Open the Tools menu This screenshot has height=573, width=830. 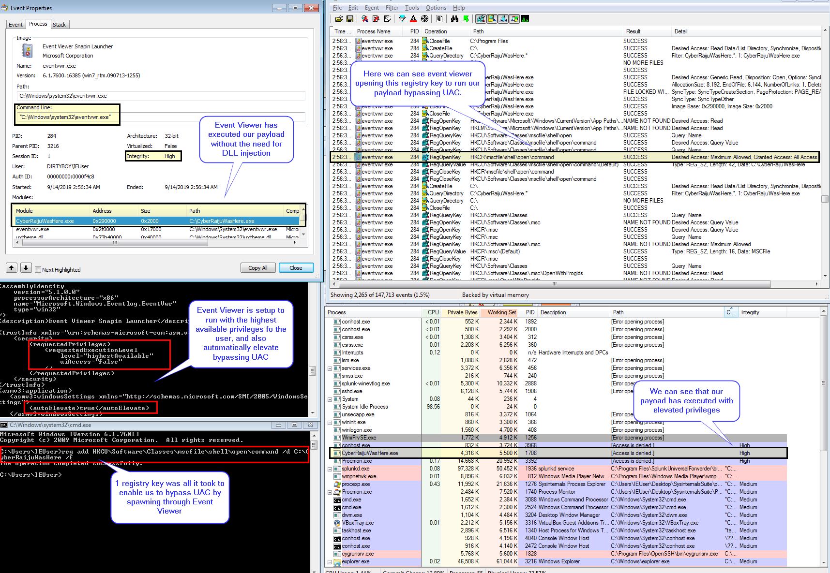click(412, 8)
